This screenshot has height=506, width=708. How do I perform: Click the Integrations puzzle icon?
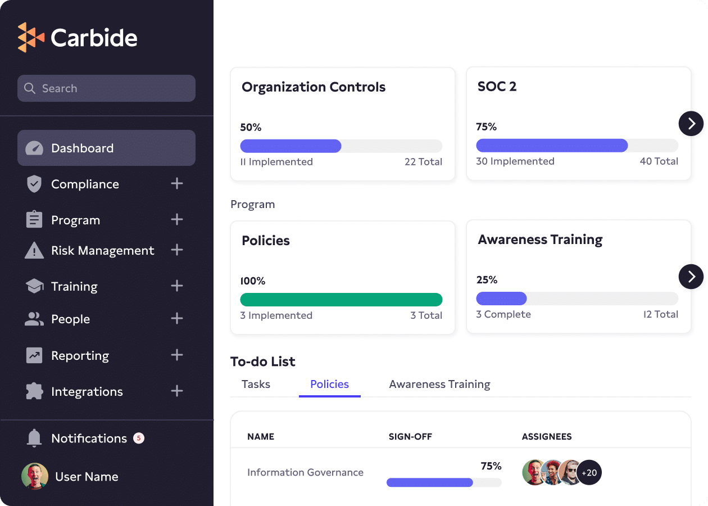pyautogui.click(x=34, y=391)
